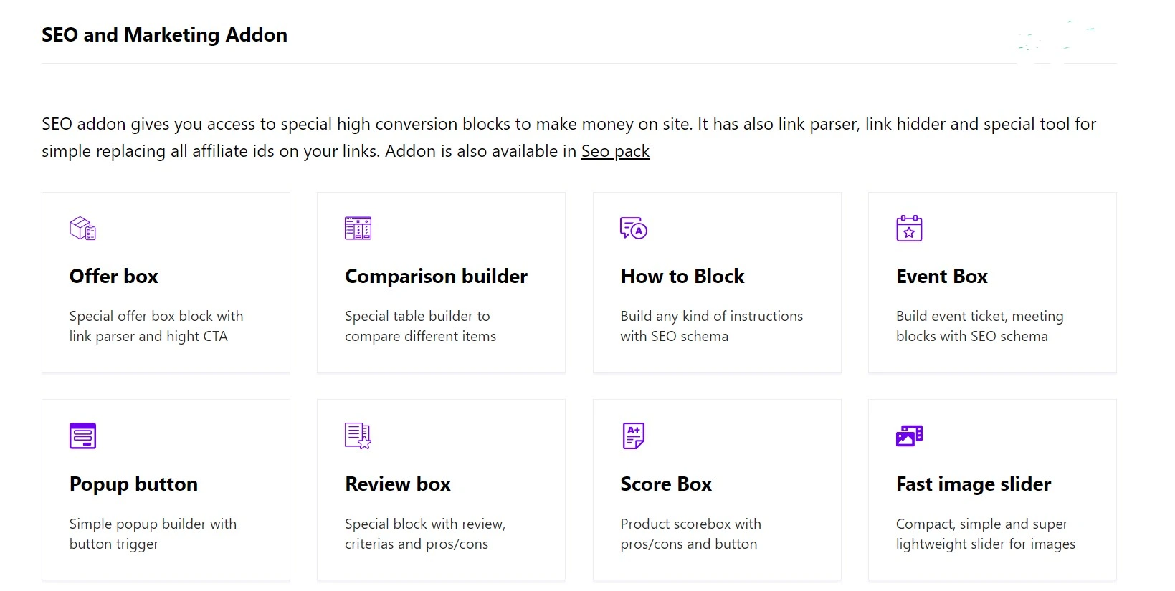
Task: Select the Fast image slider title
Action: pyautogui.click(x=974, y=484)
